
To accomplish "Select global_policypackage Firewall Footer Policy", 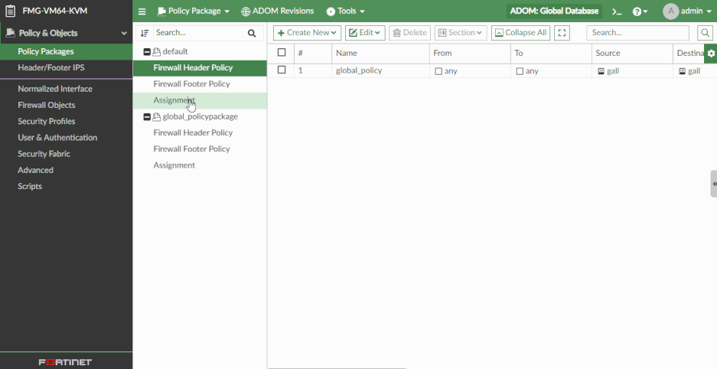I will [x=200, y=149].
